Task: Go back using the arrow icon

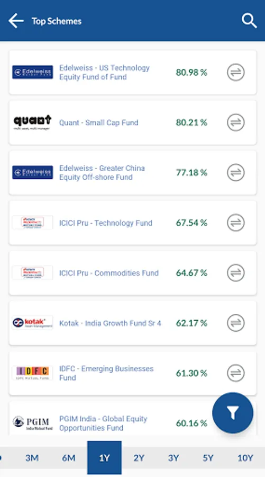Action: click(16, 21)
